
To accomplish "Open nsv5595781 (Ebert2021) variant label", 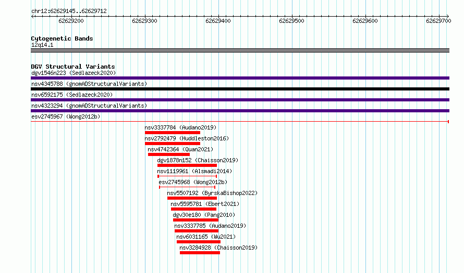I will (x=205, y=204).
